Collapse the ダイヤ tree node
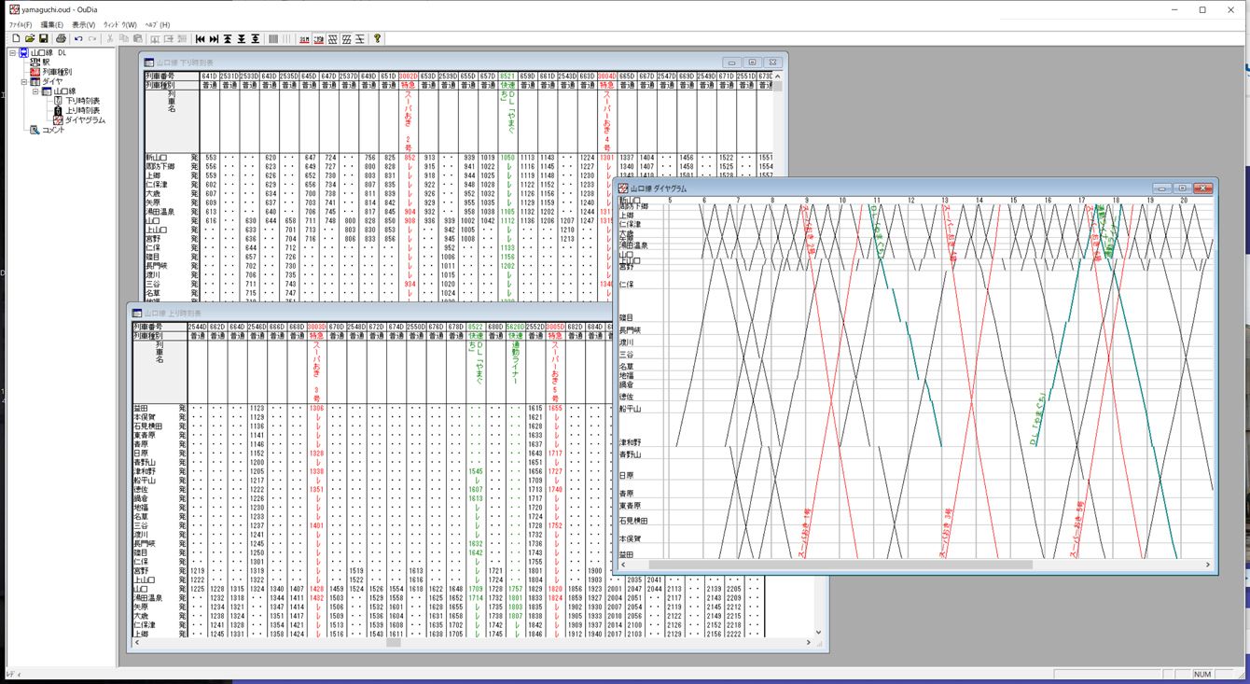The image size is (1250, 684). tap(24, 81)
